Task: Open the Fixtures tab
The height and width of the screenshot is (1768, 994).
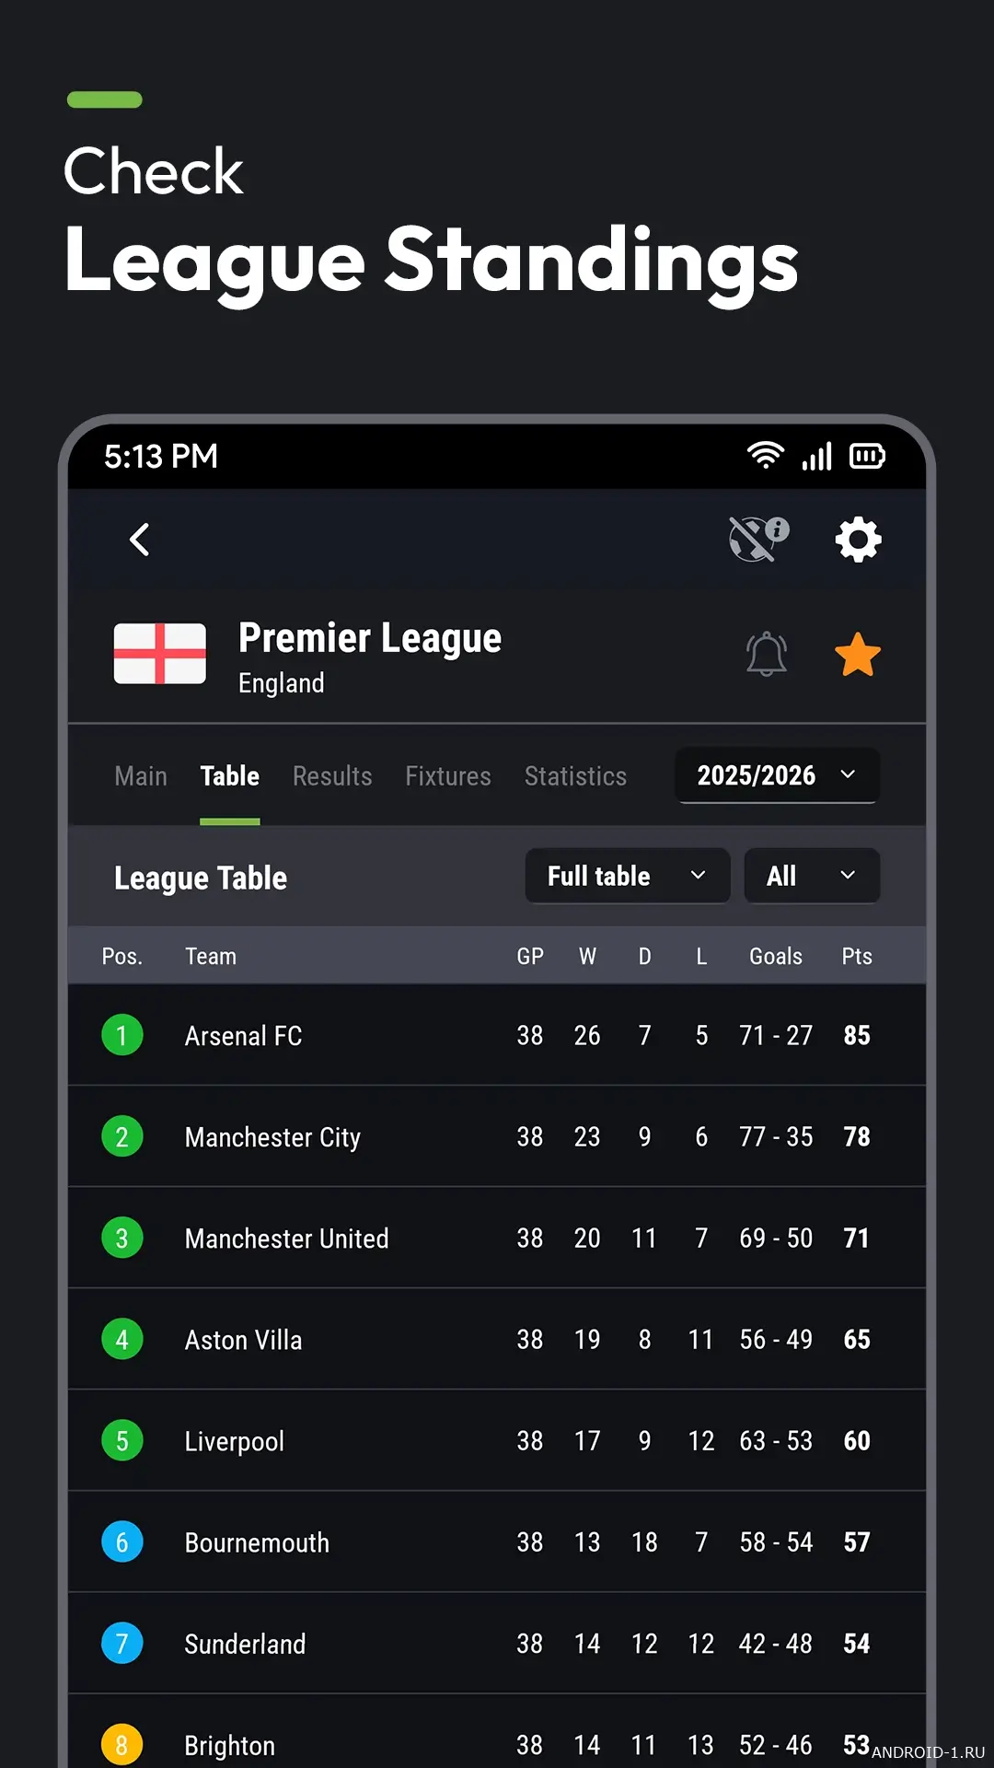Action: click(x=448, y=776)
